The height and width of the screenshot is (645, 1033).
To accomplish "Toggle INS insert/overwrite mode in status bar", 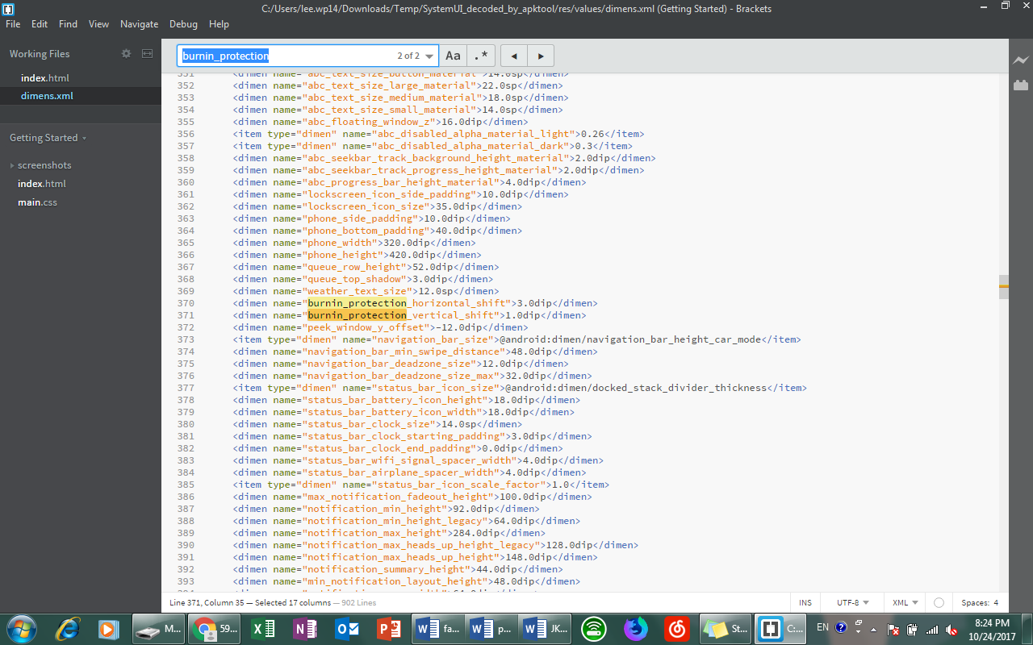I will click(x=805, y=602).
